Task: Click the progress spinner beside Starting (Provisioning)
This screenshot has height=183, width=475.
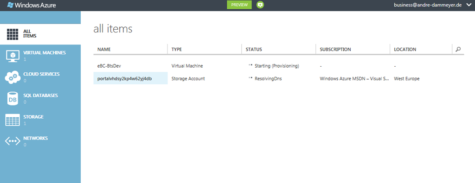Action: [250, 65]
